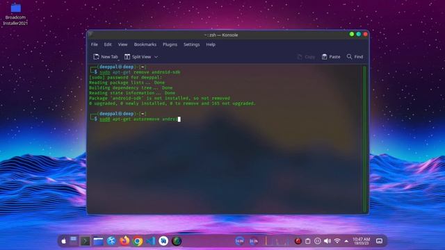Open the Broadcom Installer2021 desktop folder
This screenshot has width=445, height=250.
coord(15,14)
